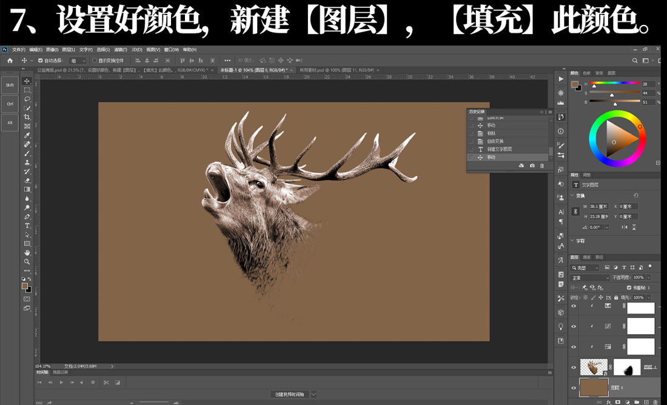Click the add layer mask icon

point(618,401)
